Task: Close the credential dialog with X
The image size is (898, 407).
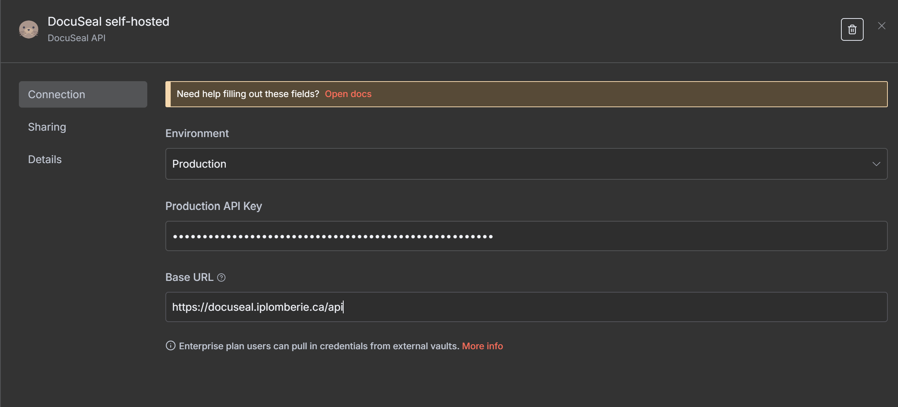Action: point(881,26)
